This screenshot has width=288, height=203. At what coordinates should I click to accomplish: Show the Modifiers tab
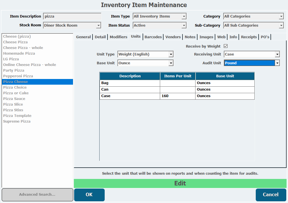point(118,37)
